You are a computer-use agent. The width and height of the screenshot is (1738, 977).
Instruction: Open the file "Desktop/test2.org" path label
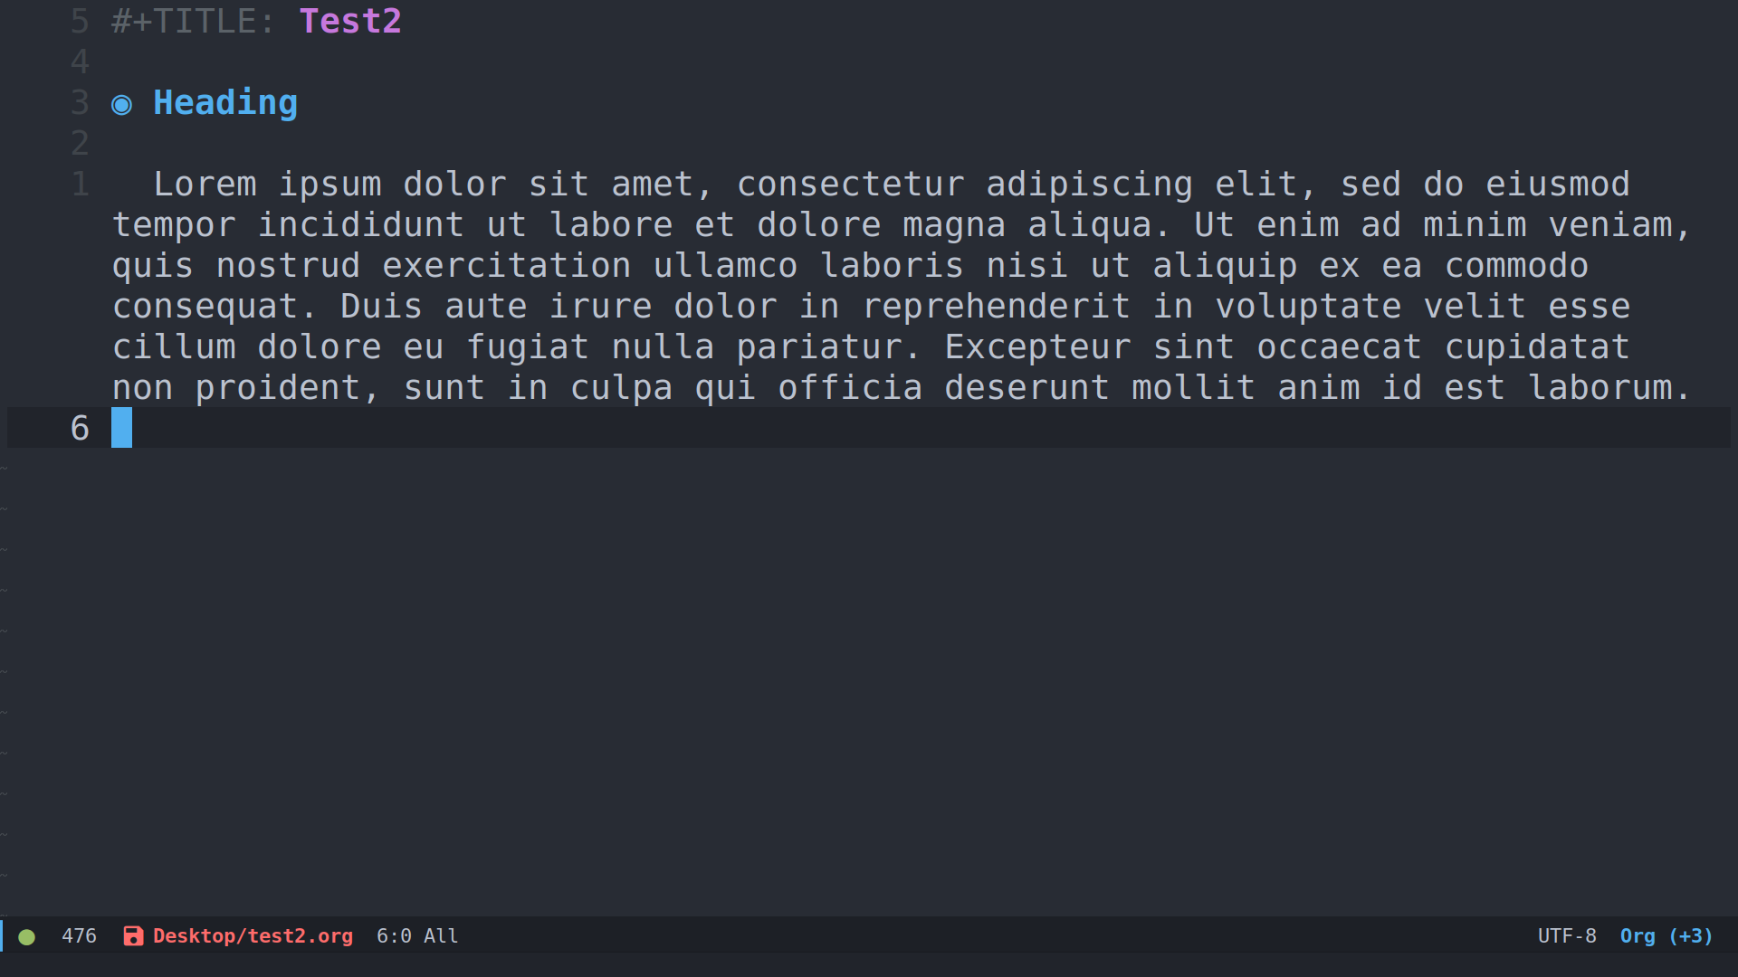pyautogui.click(x=253, y=936)
